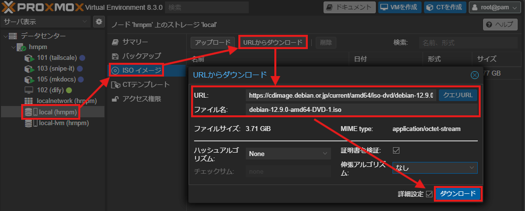Click the 削除 delete button
This screenshot has height=211, width=525.
click(x=326, y=42)
